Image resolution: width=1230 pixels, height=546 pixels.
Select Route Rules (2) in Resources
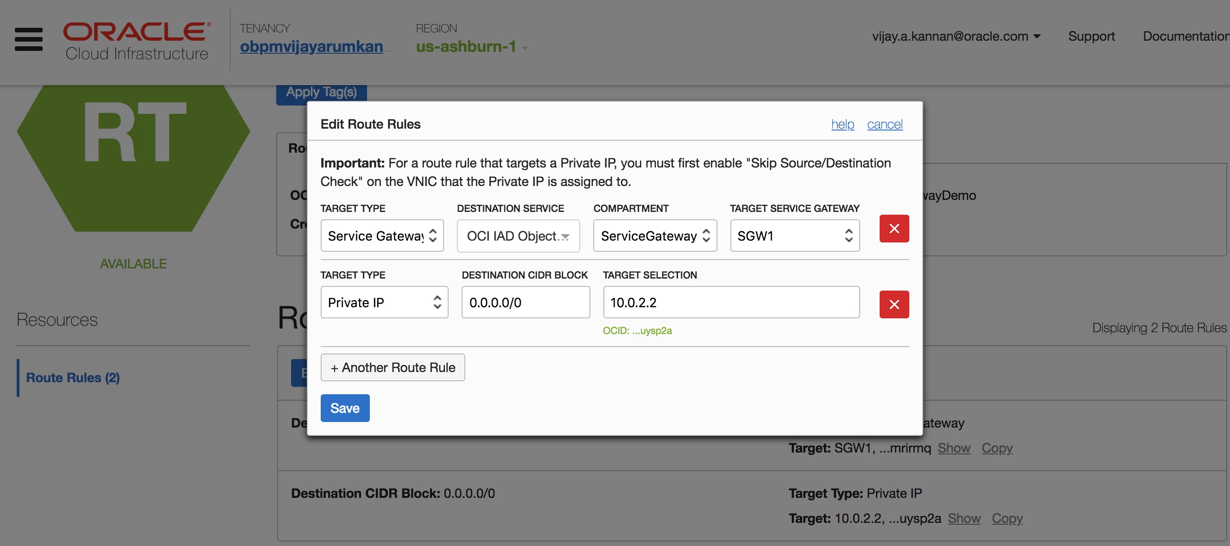73,378
